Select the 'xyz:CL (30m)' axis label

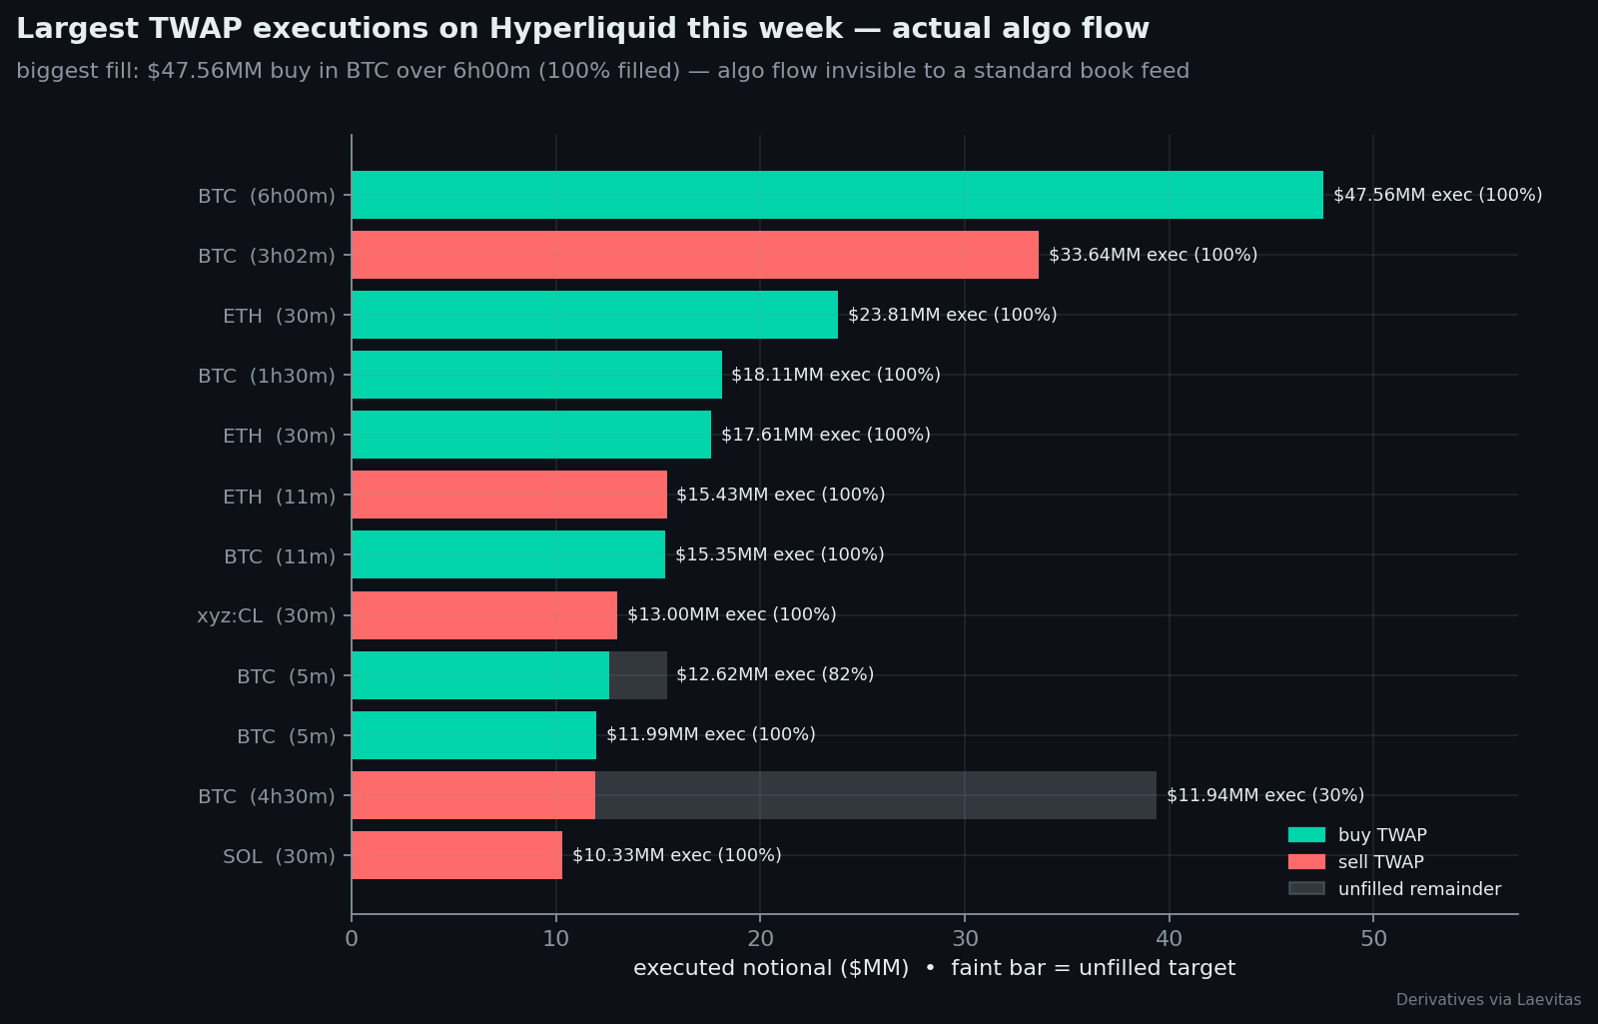tap(267, 615)
